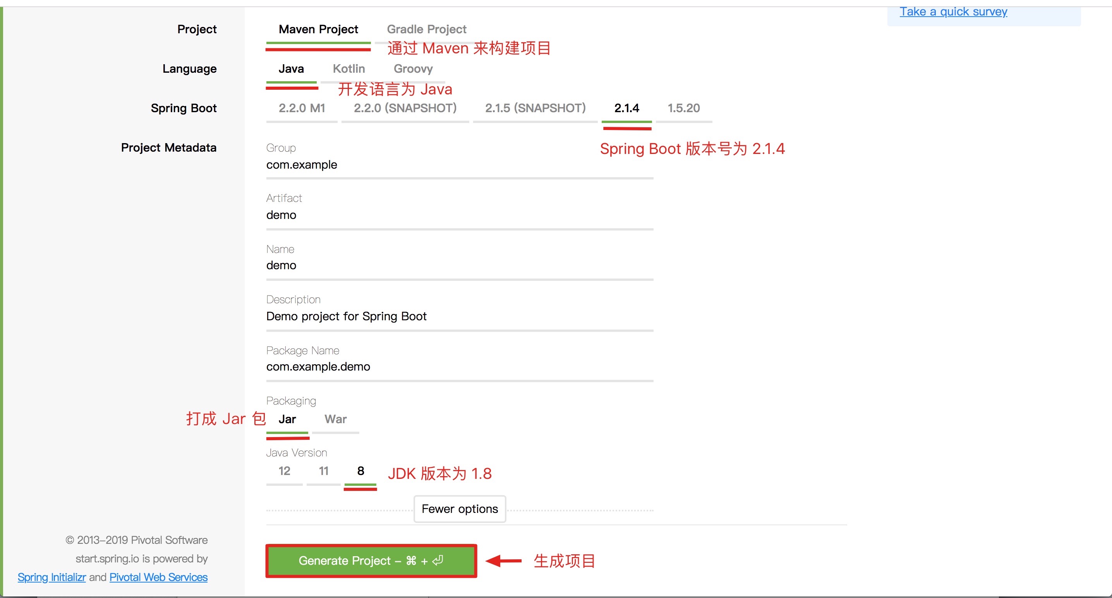This screenshot has height=598, width=1112.
Task: Select Maven Project option
Action: click(x=318, y=29)
